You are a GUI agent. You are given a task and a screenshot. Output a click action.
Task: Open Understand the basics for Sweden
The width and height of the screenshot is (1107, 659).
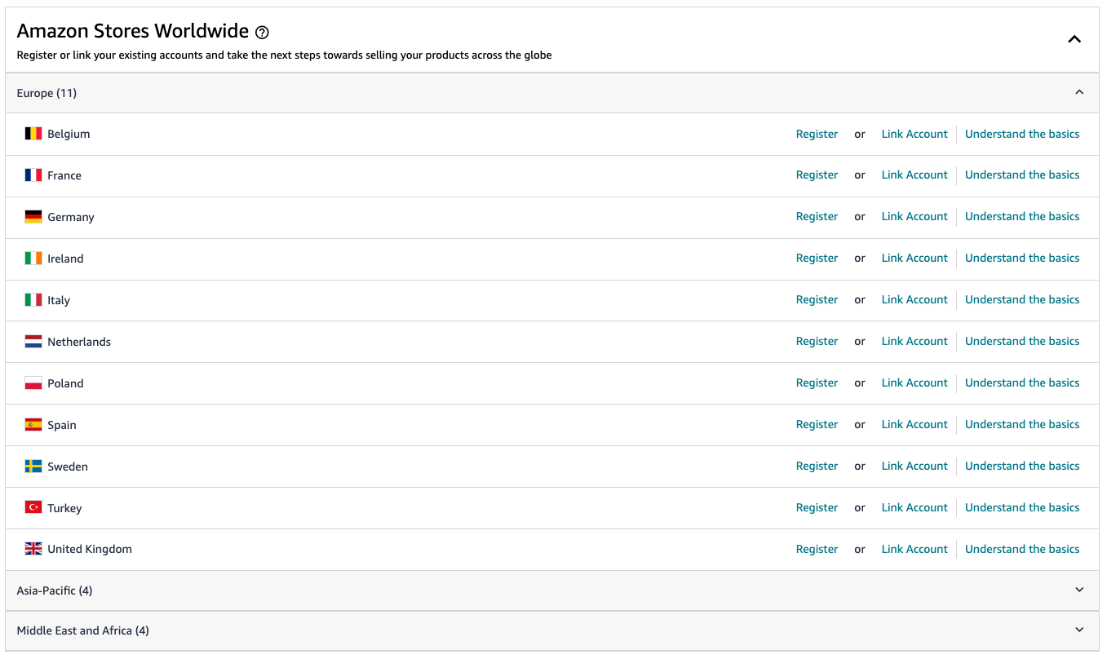click(x=1022, y=466)
